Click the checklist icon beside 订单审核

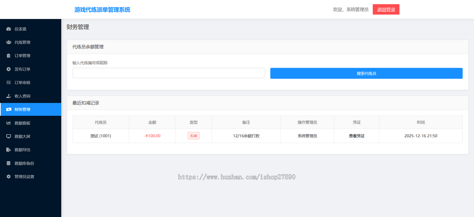point(9,83)
